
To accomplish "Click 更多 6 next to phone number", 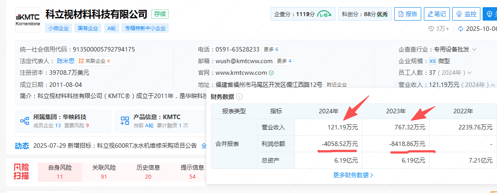I will (x=271, y=49).
